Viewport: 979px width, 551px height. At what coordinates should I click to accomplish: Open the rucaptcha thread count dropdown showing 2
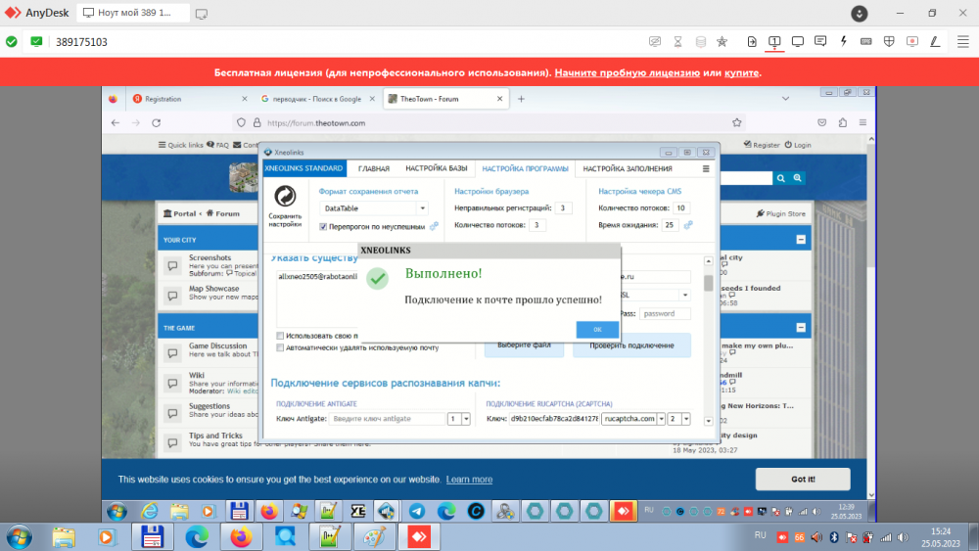[685, 419]
